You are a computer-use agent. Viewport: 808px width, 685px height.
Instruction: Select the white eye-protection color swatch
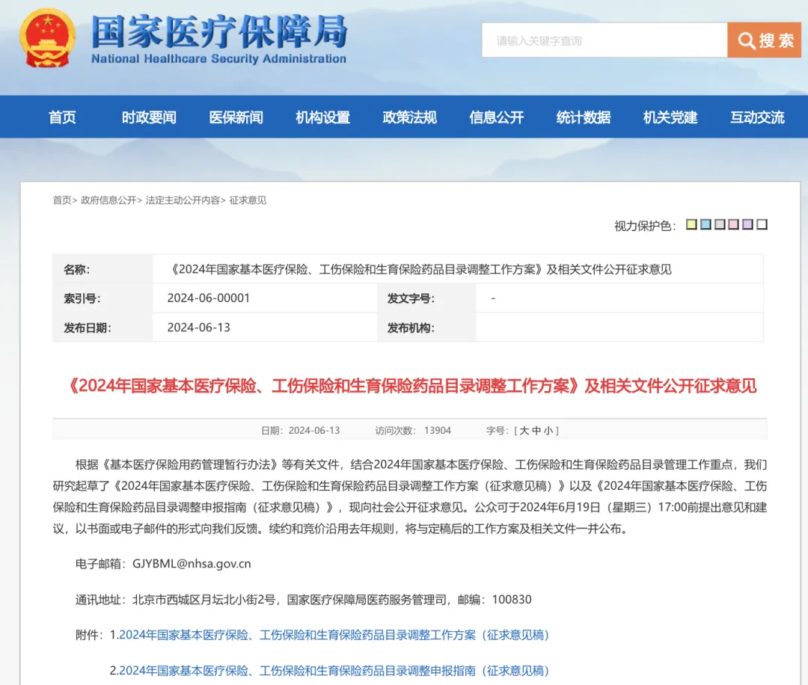[x=762, y=224]
